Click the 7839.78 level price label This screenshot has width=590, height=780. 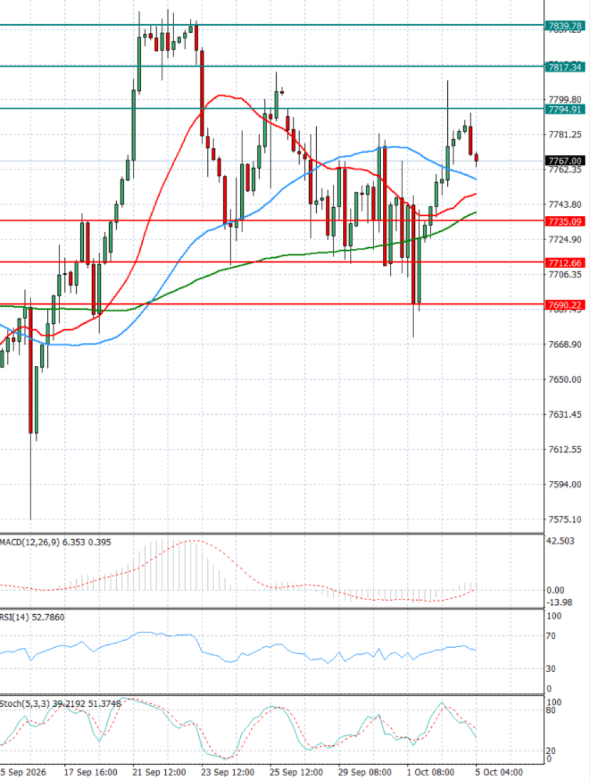(565, 26)
